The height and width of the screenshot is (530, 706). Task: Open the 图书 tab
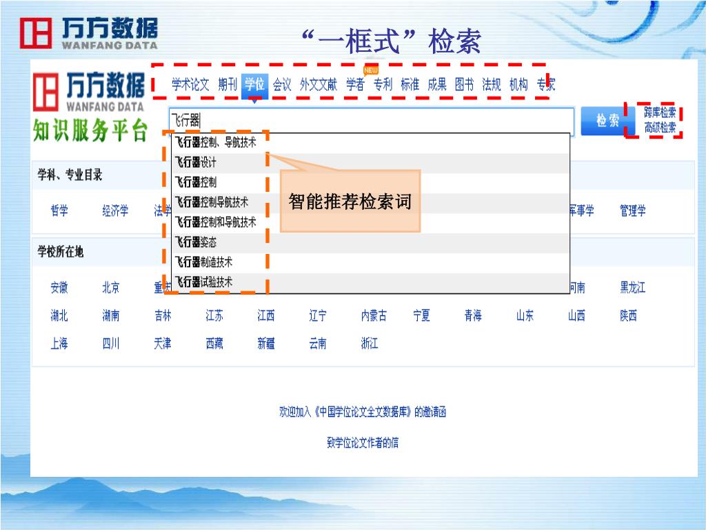point(464,84)
